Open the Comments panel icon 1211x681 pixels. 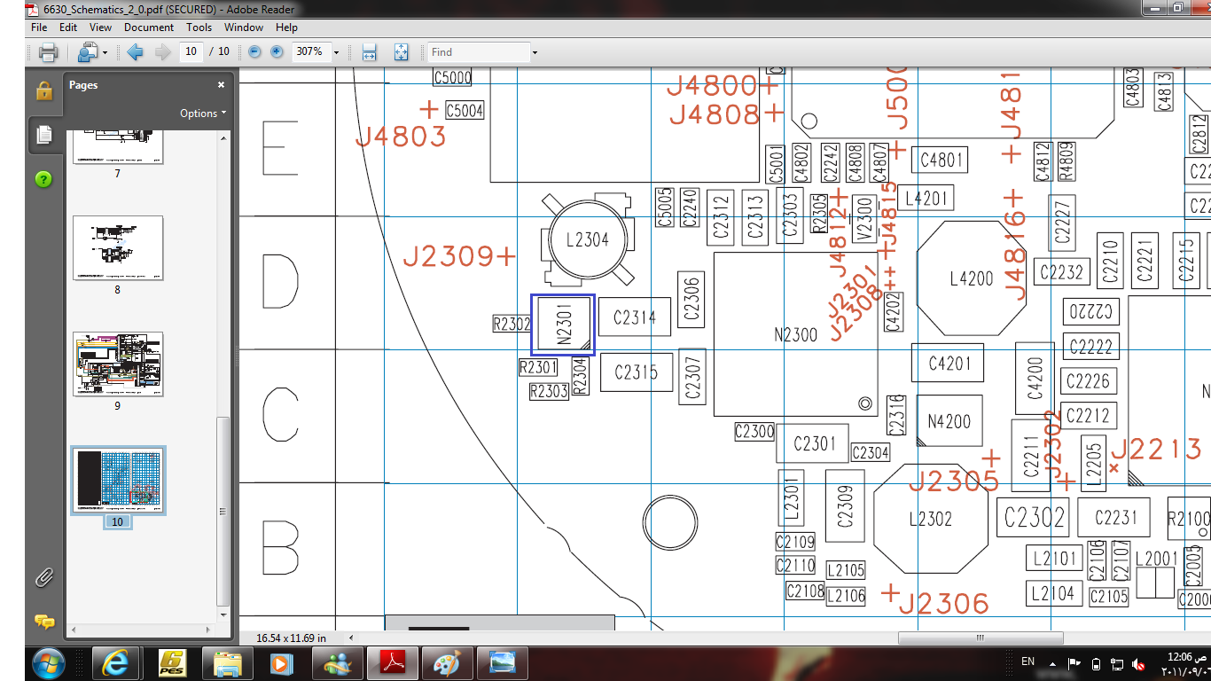pos(43,622)
